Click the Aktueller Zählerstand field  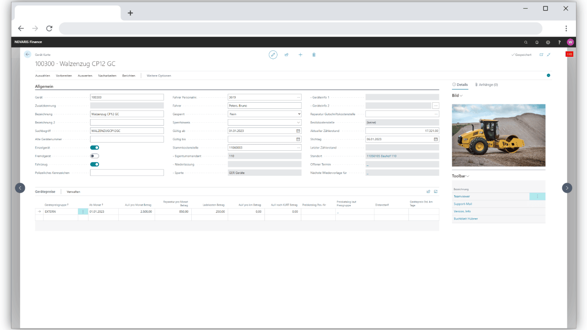coord(402,131)
